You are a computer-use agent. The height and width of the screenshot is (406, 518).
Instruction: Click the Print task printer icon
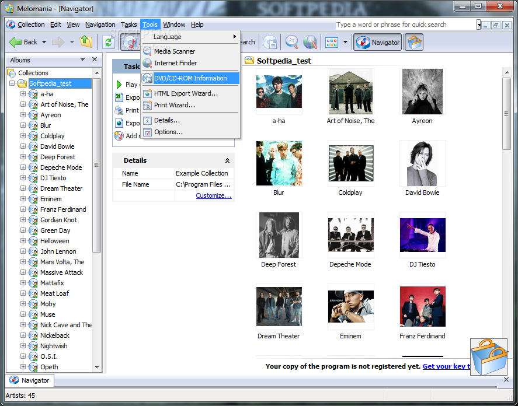[119, 110]
